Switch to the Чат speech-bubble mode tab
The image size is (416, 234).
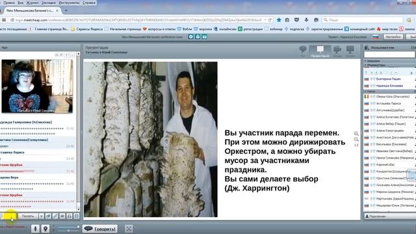coord(303,51)
